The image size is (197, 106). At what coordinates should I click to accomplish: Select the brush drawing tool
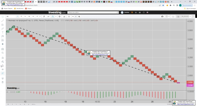pos(3,29)
